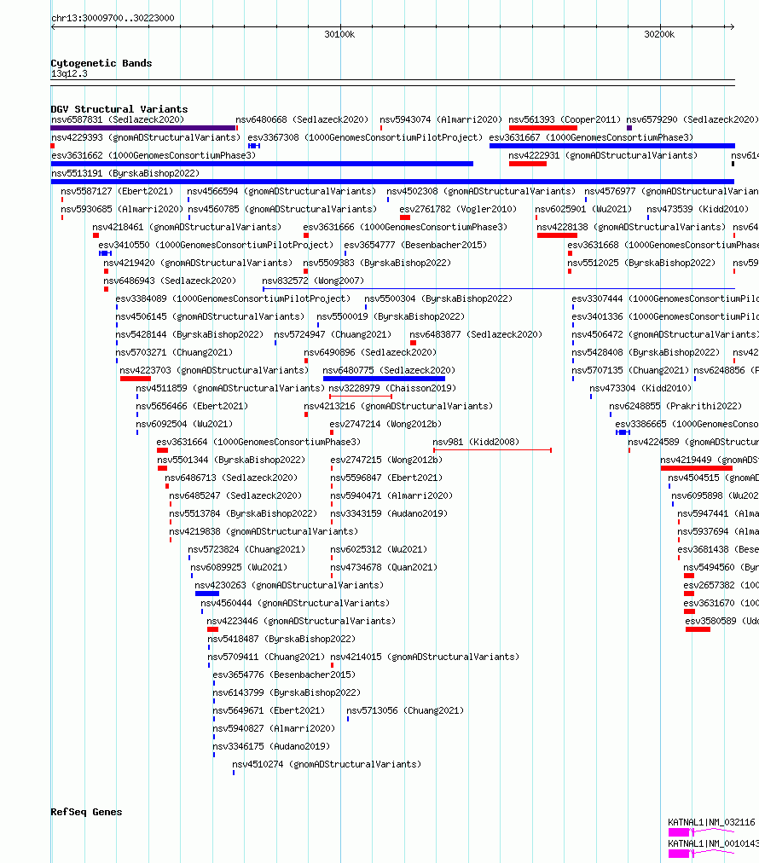Image resolution: width=759 pixels, height=863 pixels.
Task: Click the nsv6587831 (Sedlazeck2020) variant label
Action: [x=118, y=119]
